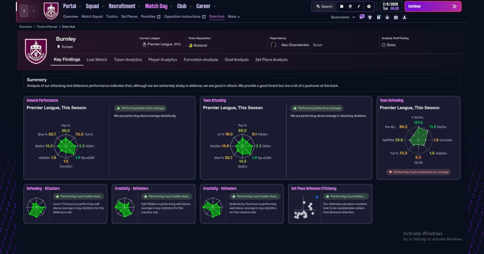Viewport: 484px width, 254px height.
Task: Open the Team Attacking card title
Action: coord(214,100)
